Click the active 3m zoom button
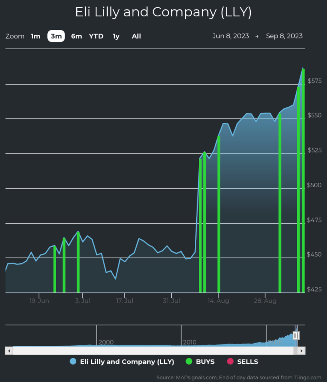This screenshot has width=327, height=382. [x=56, y=36]
